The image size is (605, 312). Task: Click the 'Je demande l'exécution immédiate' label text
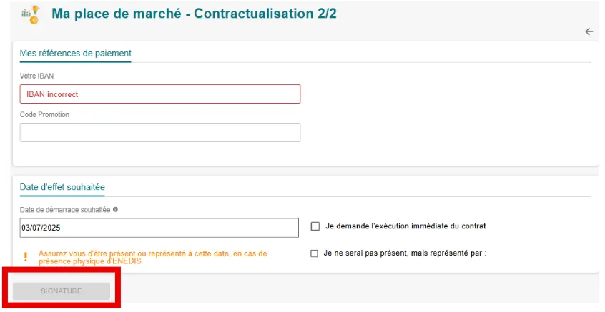405,226
